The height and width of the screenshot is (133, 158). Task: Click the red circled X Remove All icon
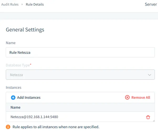(127, 97)
